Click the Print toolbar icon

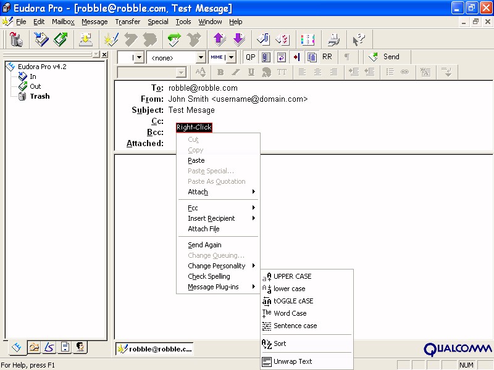pyautogui.click(x=333, y=39)
